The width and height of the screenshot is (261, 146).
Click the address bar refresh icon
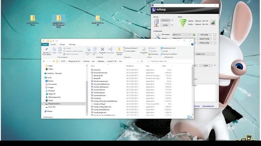pyautogui.click(x=142, y=61)
